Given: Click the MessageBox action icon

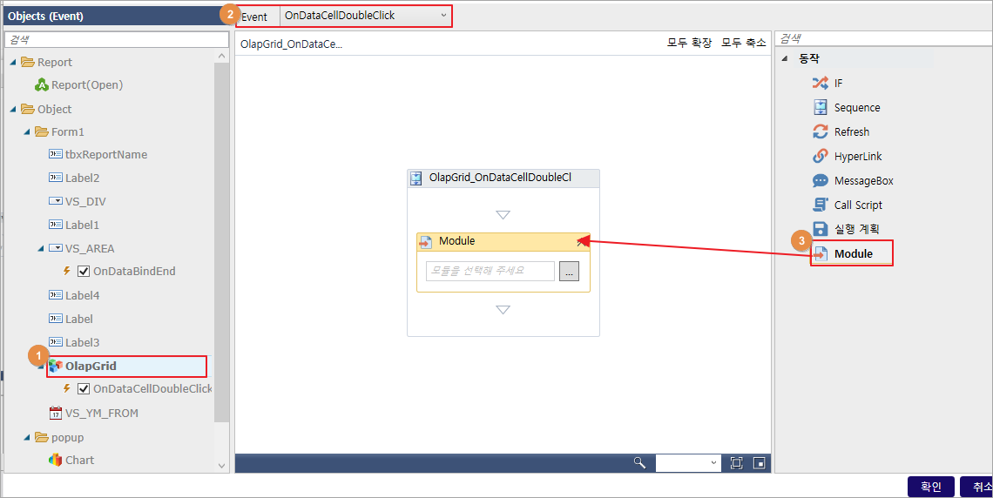Looking at the screenshot, I should click(x=821, y=180).
